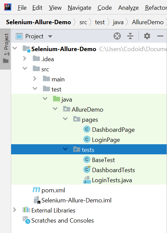The height and width of the screenshot is (233, 167).
Task: Select the DashboardPage class icon
Action: [x=87, y=129]
